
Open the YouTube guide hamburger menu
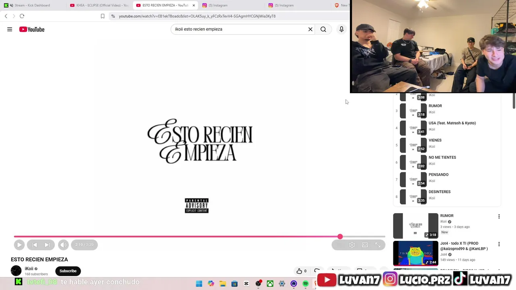pos(10,29)
